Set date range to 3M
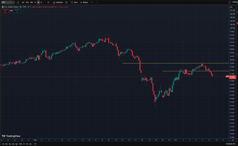238x146 pixels. click(x=13, y=144)
